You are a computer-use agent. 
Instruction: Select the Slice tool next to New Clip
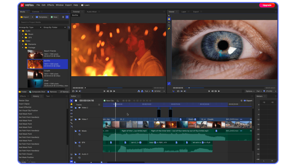(118, 101)
